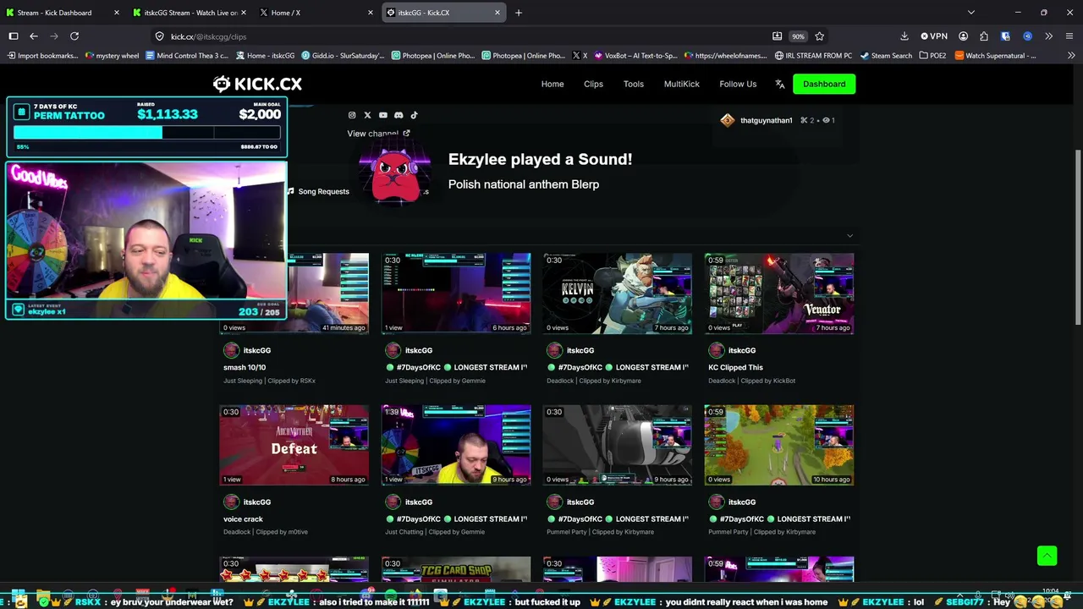Click the green Dashboard button

tap(824, 84)
